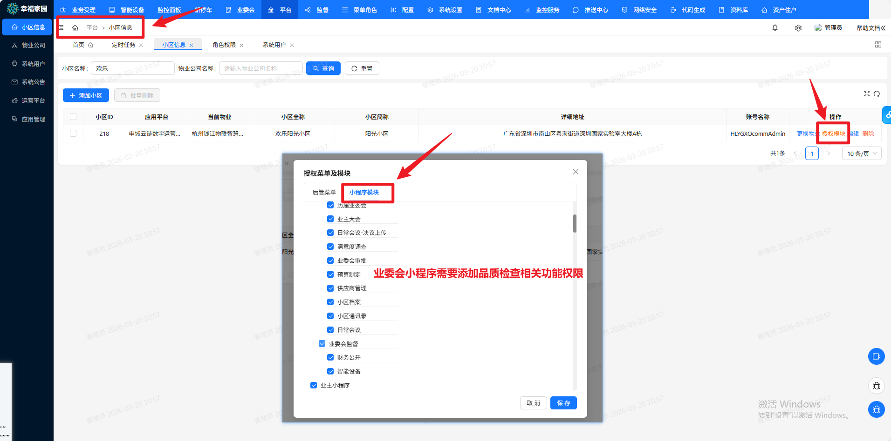Click the home icon in breadcrumb
The width and height of the screenshot is (891, 441).
(75, 28)
